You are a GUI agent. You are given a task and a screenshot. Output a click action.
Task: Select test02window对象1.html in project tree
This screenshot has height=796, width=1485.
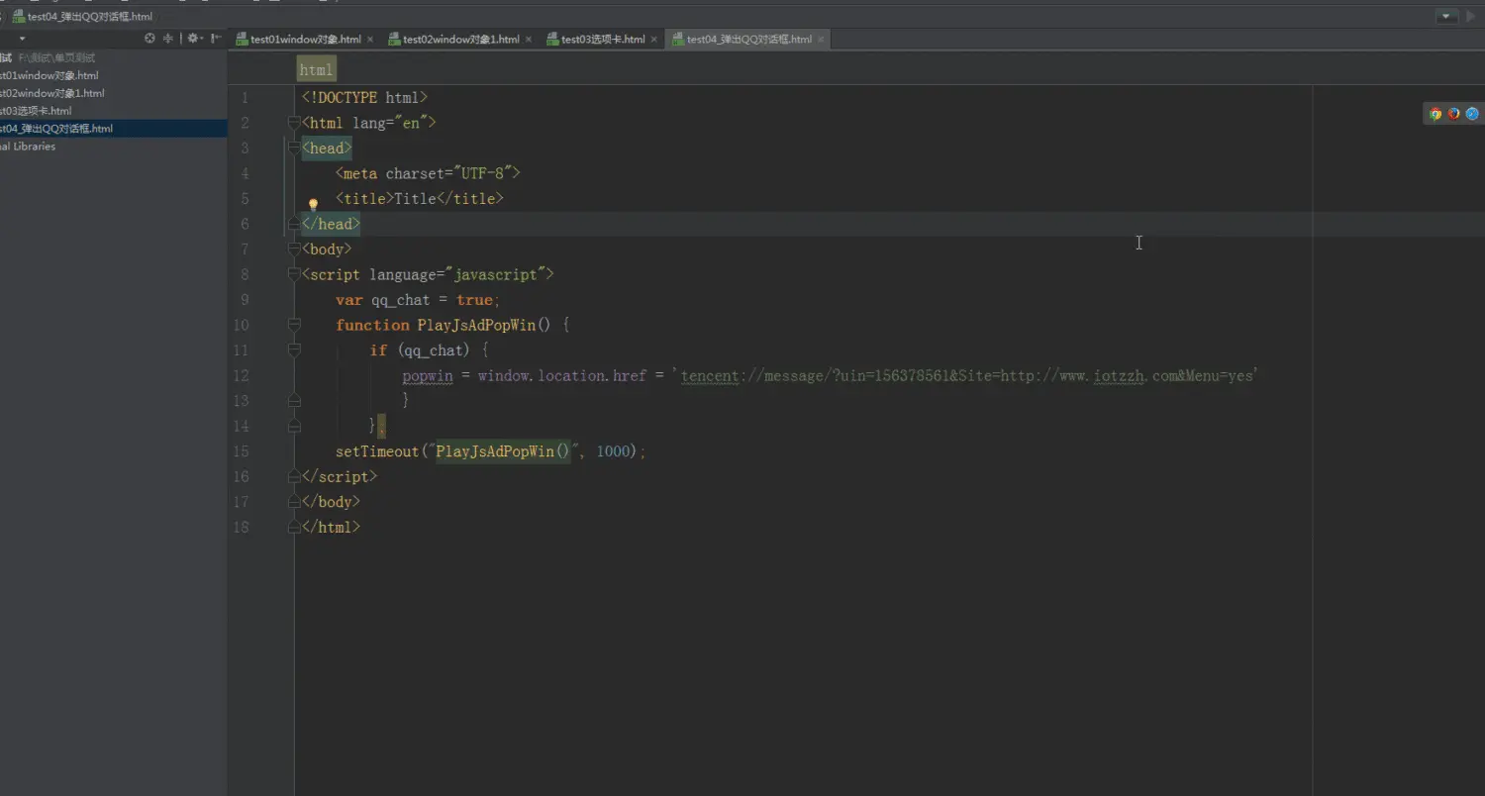pos(52,93)
